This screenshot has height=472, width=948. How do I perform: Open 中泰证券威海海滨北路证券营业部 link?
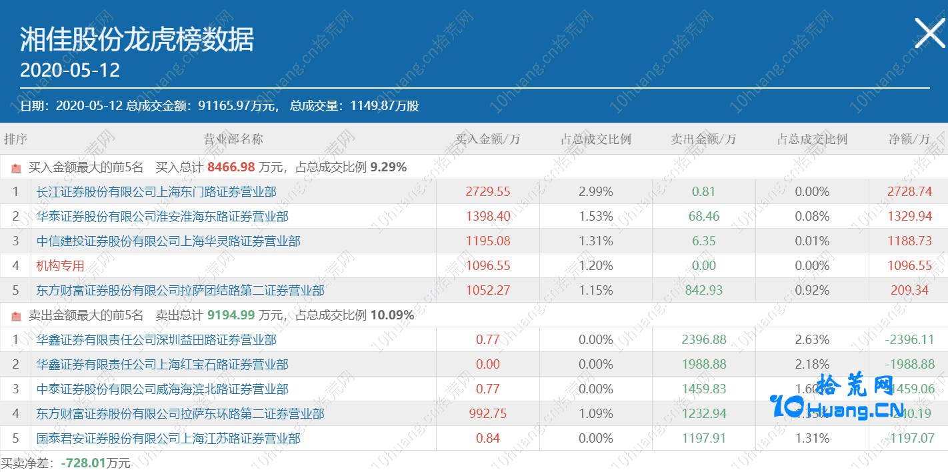[162, 389]
